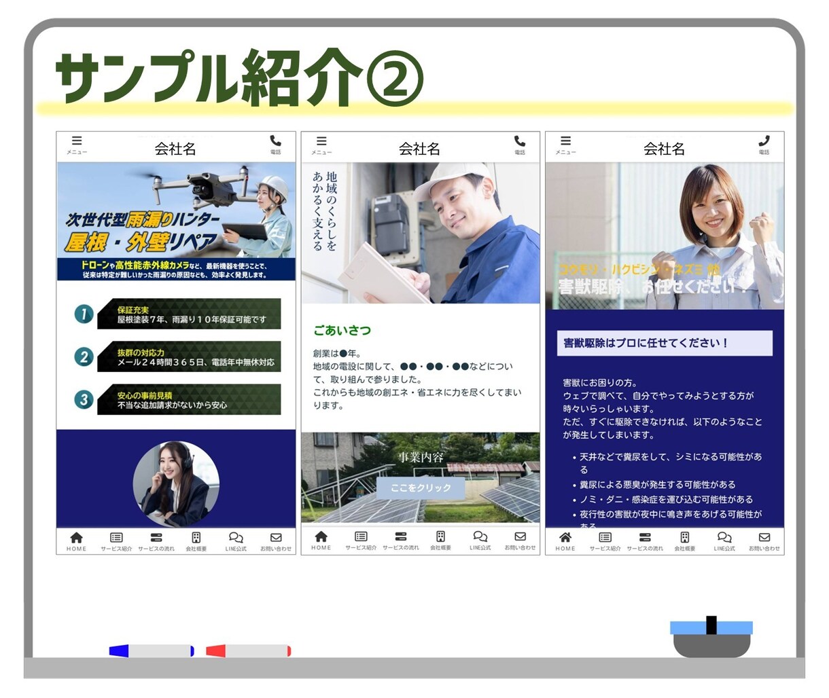
Task: Click the 糞尿による悪臭 bullet text
Action: point(657,485)
